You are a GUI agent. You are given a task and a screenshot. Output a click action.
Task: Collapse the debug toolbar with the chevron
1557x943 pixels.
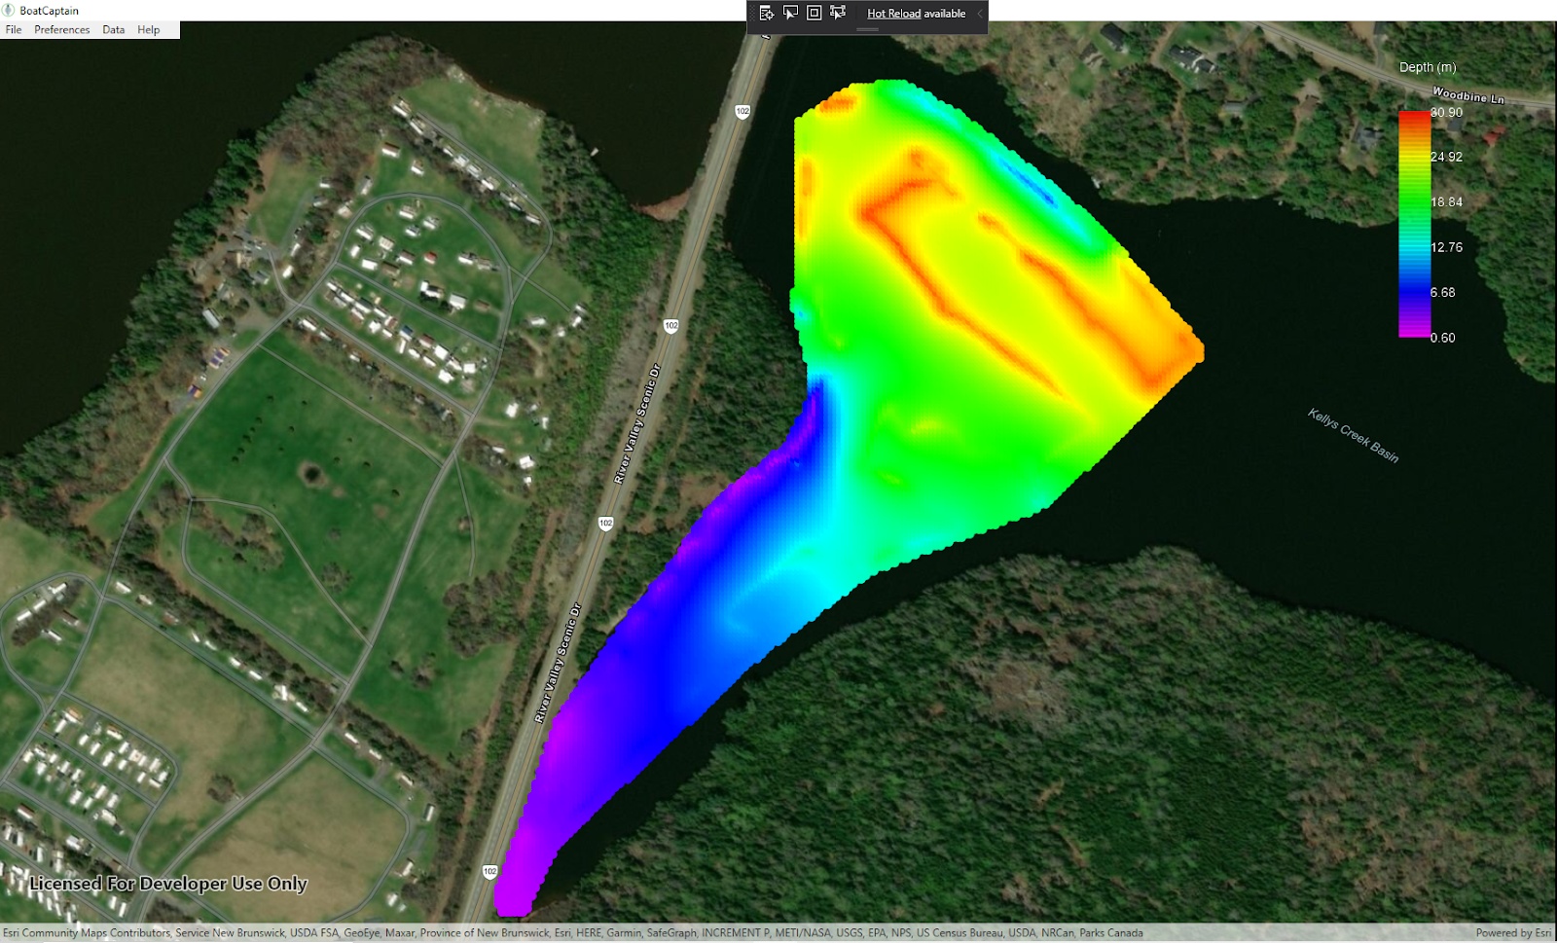coord(980,14)
